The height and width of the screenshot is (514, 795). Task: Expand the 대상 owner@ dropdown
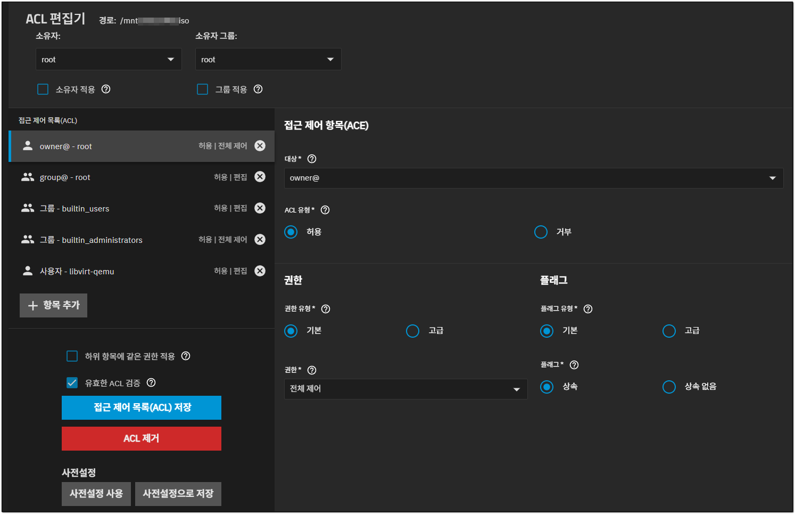[533, 178]
